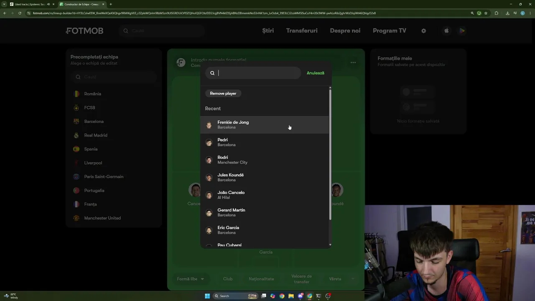Reload the page
This screenshot has height=301, width=535.
point(20,13)
